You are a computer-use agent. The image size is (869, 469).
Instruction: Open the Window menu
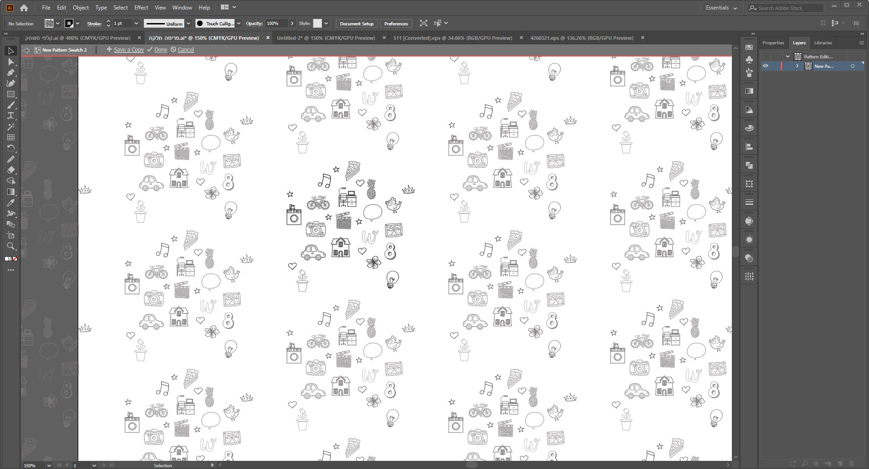(x=182, y=8)
